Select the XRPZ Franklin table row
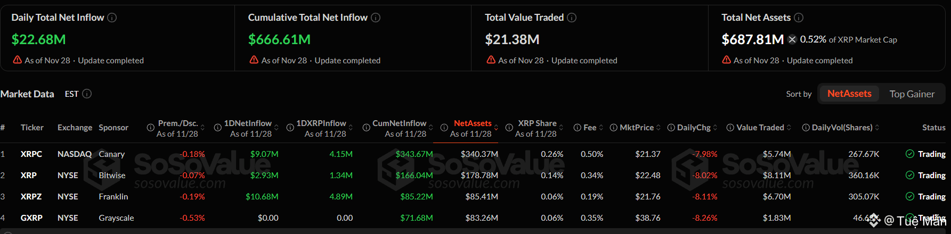This screenshot has height=234, width=951. pos(113,197)
